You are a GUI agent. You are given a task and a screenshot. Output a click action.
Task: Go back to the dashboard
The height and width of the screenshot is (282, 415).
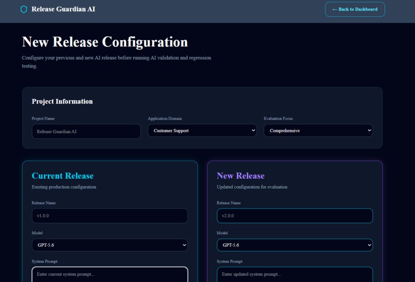click(x=355, y=9)
